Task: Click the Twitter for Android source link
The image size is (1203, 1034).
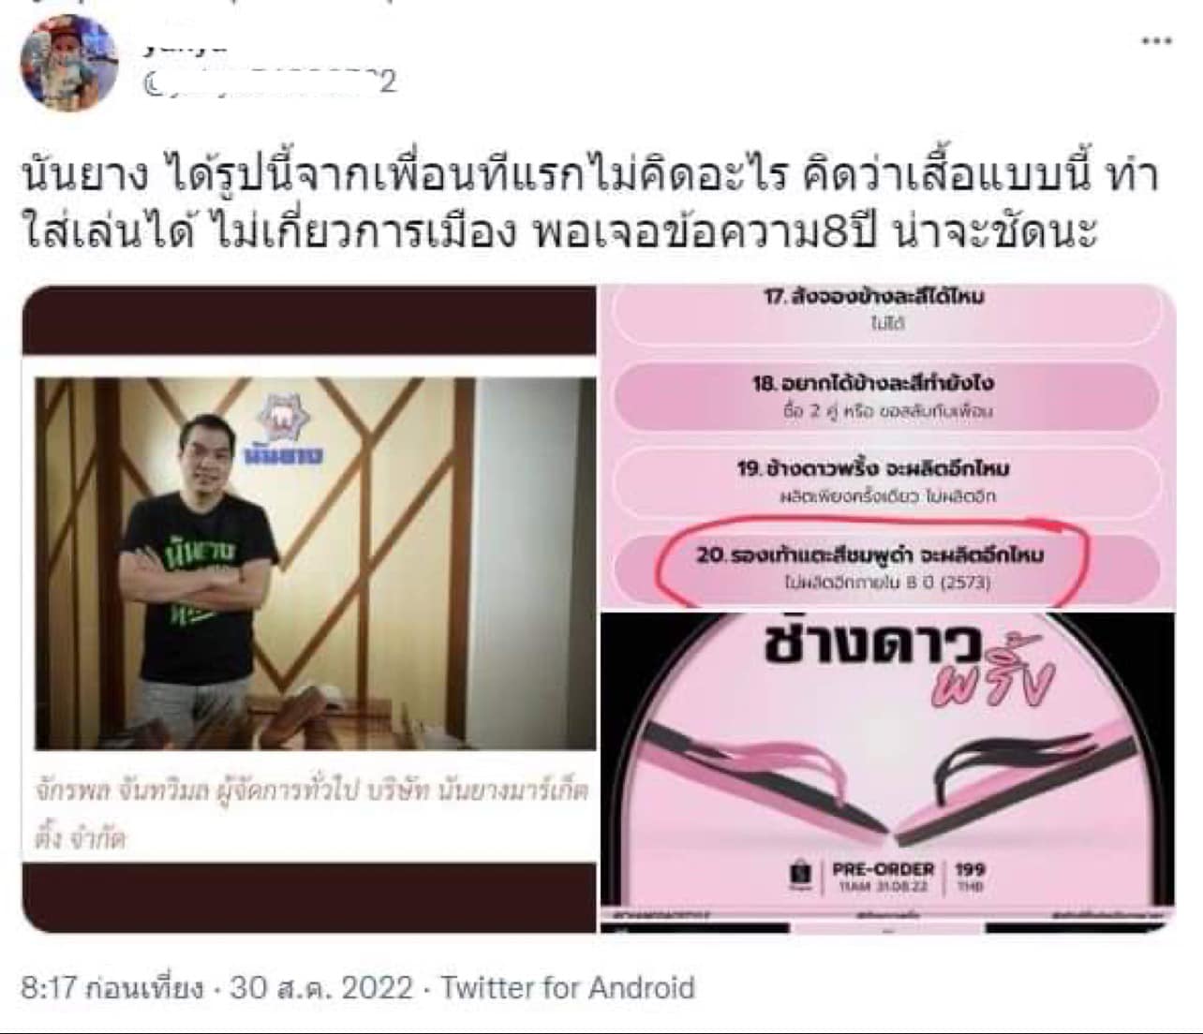Action: pyautogui.click(x=568, y=987)
